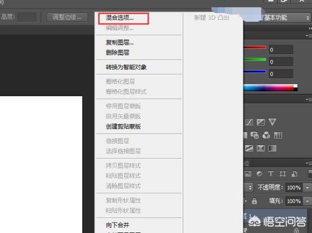The image size is (312, 233).
Task: Click the 高度 height input field
Action: pos(27,17)
